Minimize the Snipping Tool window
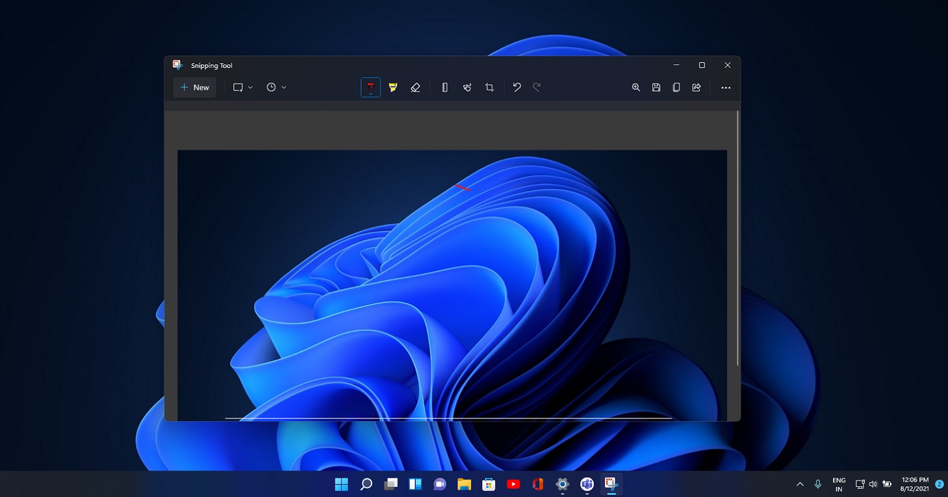Screen dimensions: 948x497 click(x=676, y=65)
